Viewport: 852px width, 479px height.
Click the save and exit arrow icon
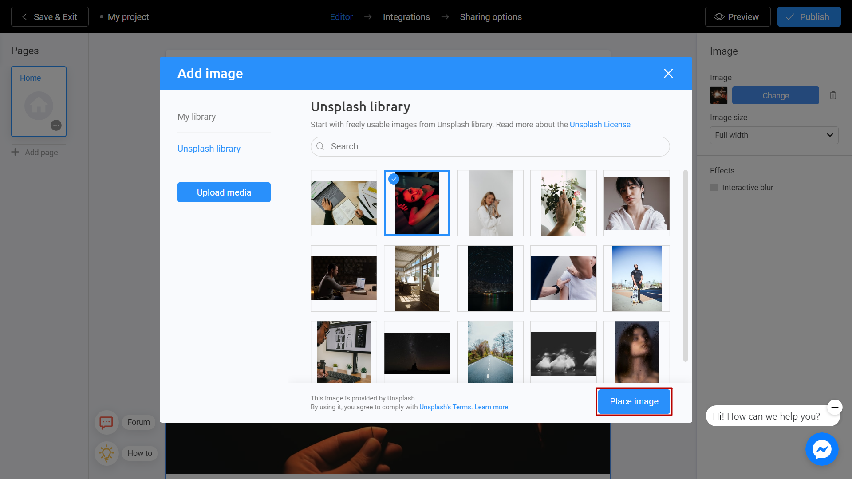coord(24,16)
